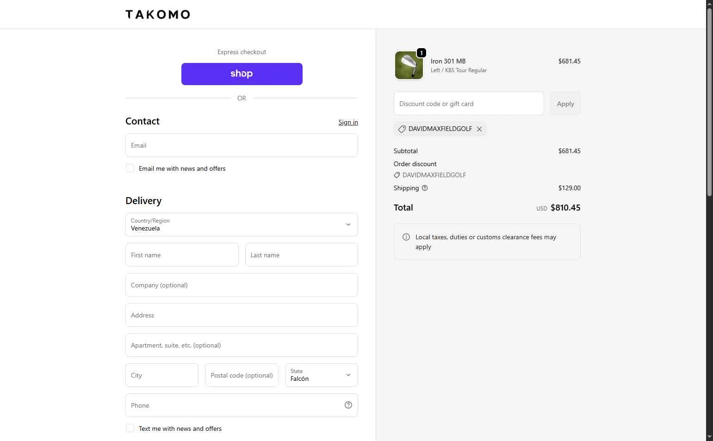
Task: Enable Email me with news and offers
Action: (x=130, y=168)
